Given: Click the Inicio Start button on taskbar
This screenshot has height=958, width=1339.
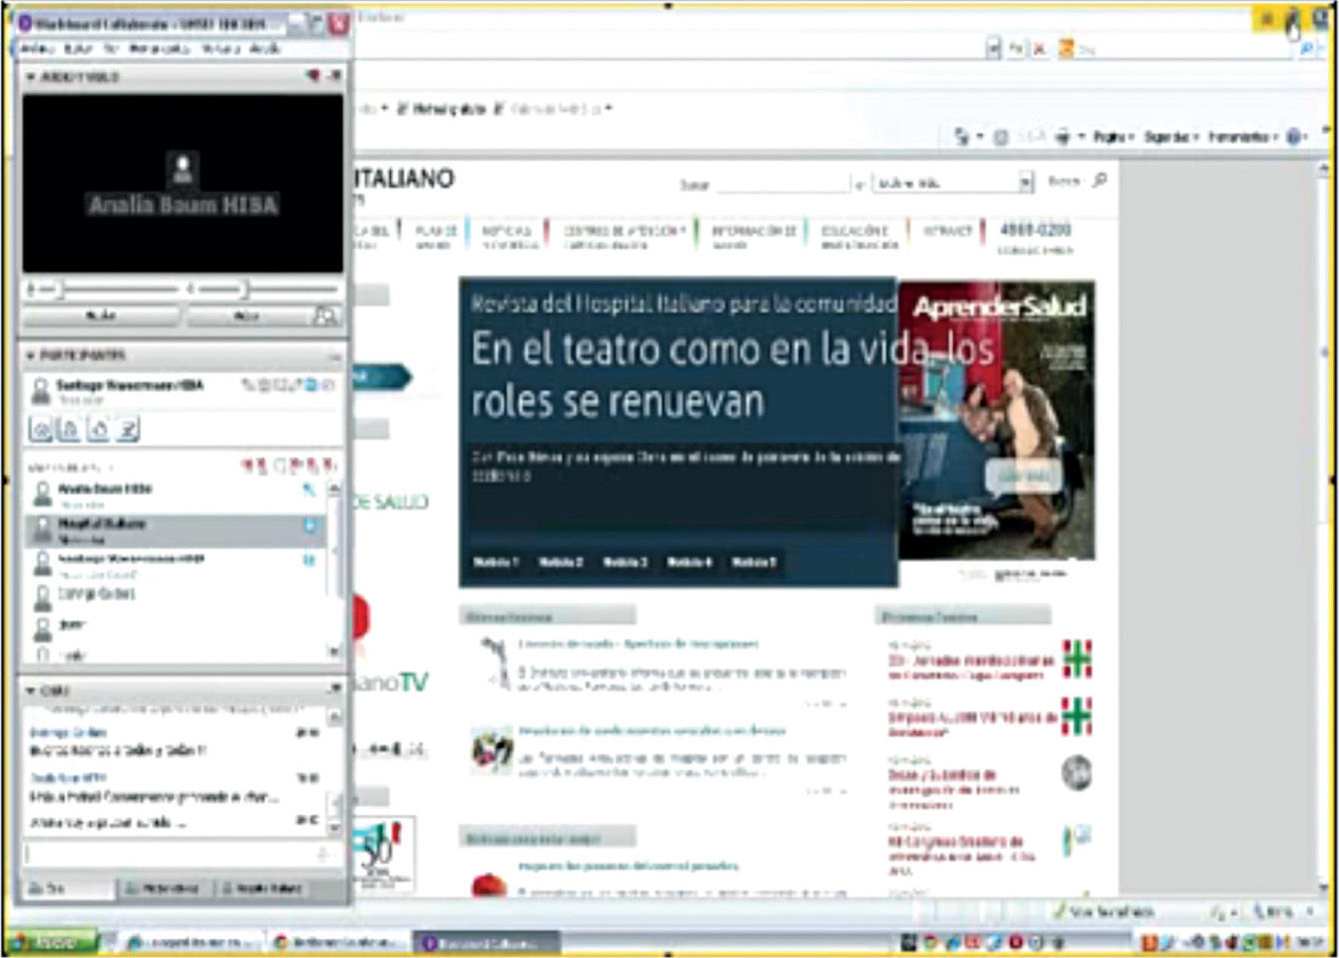Looking at the screenshot, I should (50, 941).
